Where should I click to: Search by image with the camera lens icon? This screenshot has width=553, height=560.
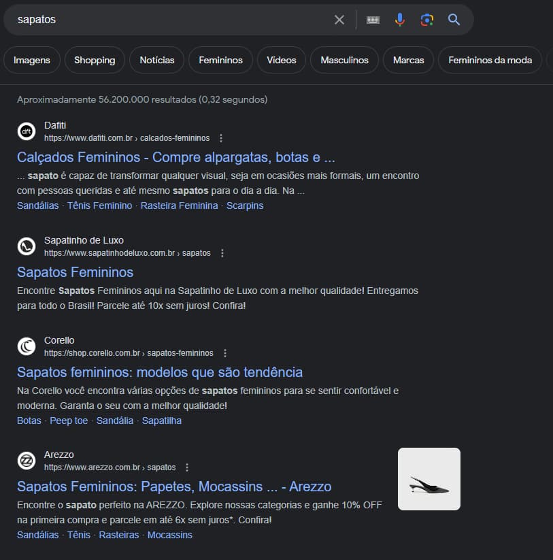427,20
